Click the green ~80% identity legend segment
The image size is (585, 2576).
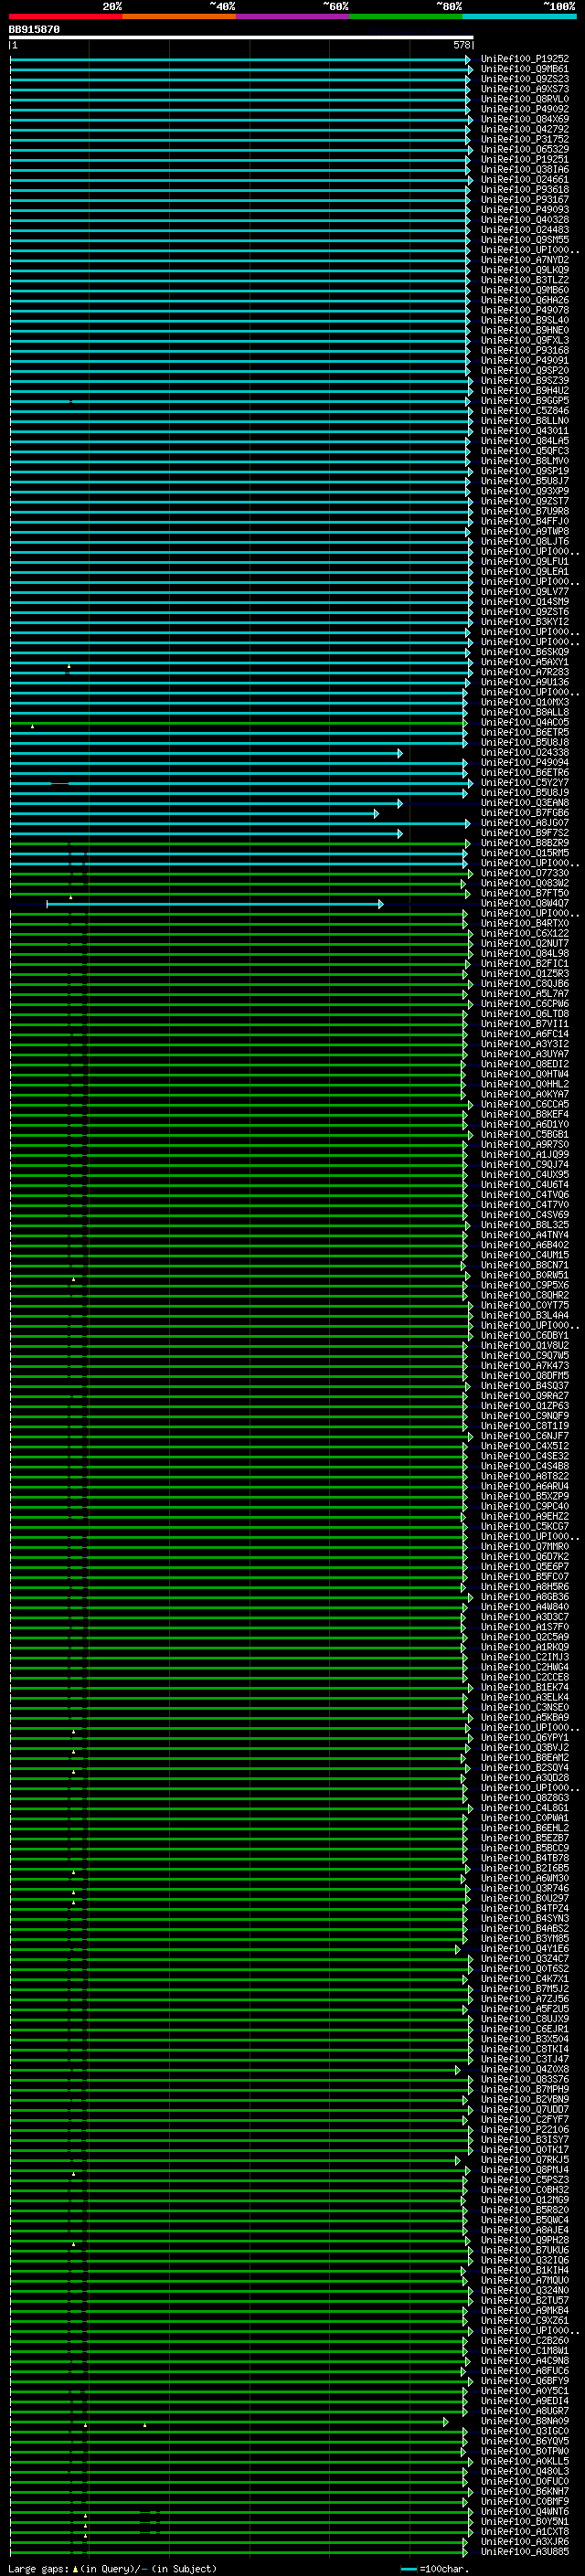pyautogui.click(x=406, y=16)
